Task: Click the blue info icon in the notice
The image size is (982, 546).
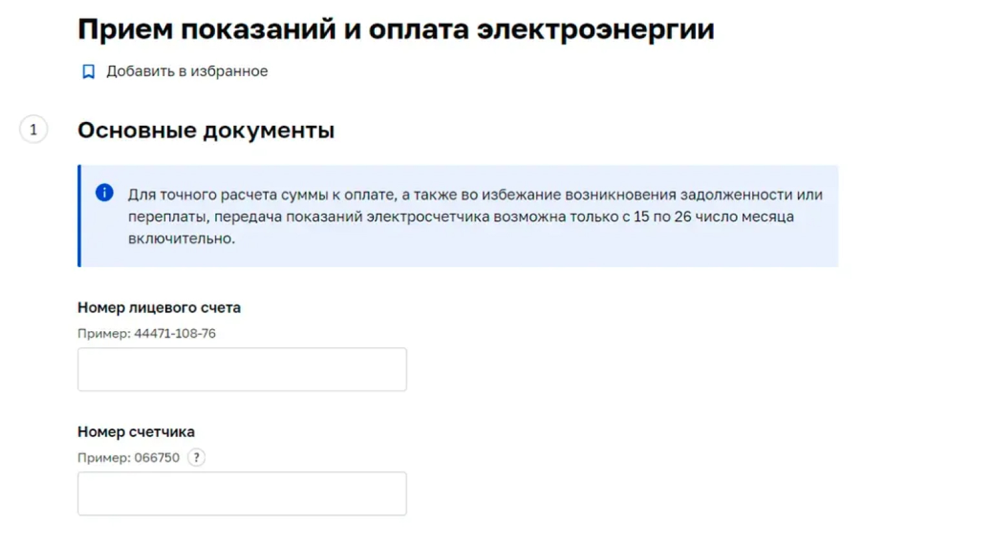Action: click(x=105, y=192)
